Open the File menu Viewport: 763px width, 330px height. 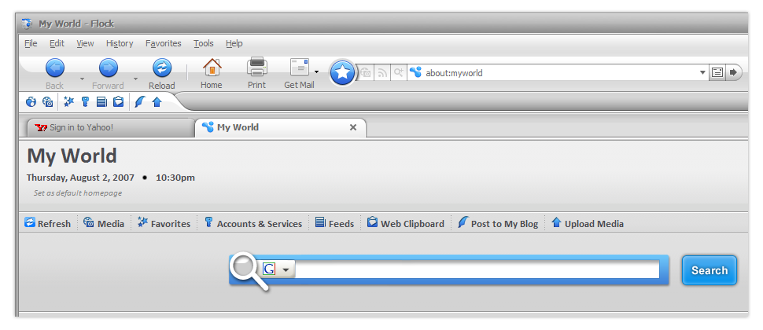pos(31,43)
